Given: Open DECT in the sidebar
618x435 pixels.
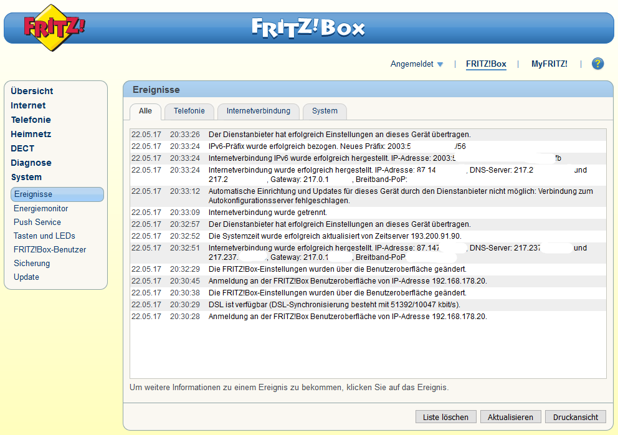Looking at the screenshot, I should pos(22,148).
